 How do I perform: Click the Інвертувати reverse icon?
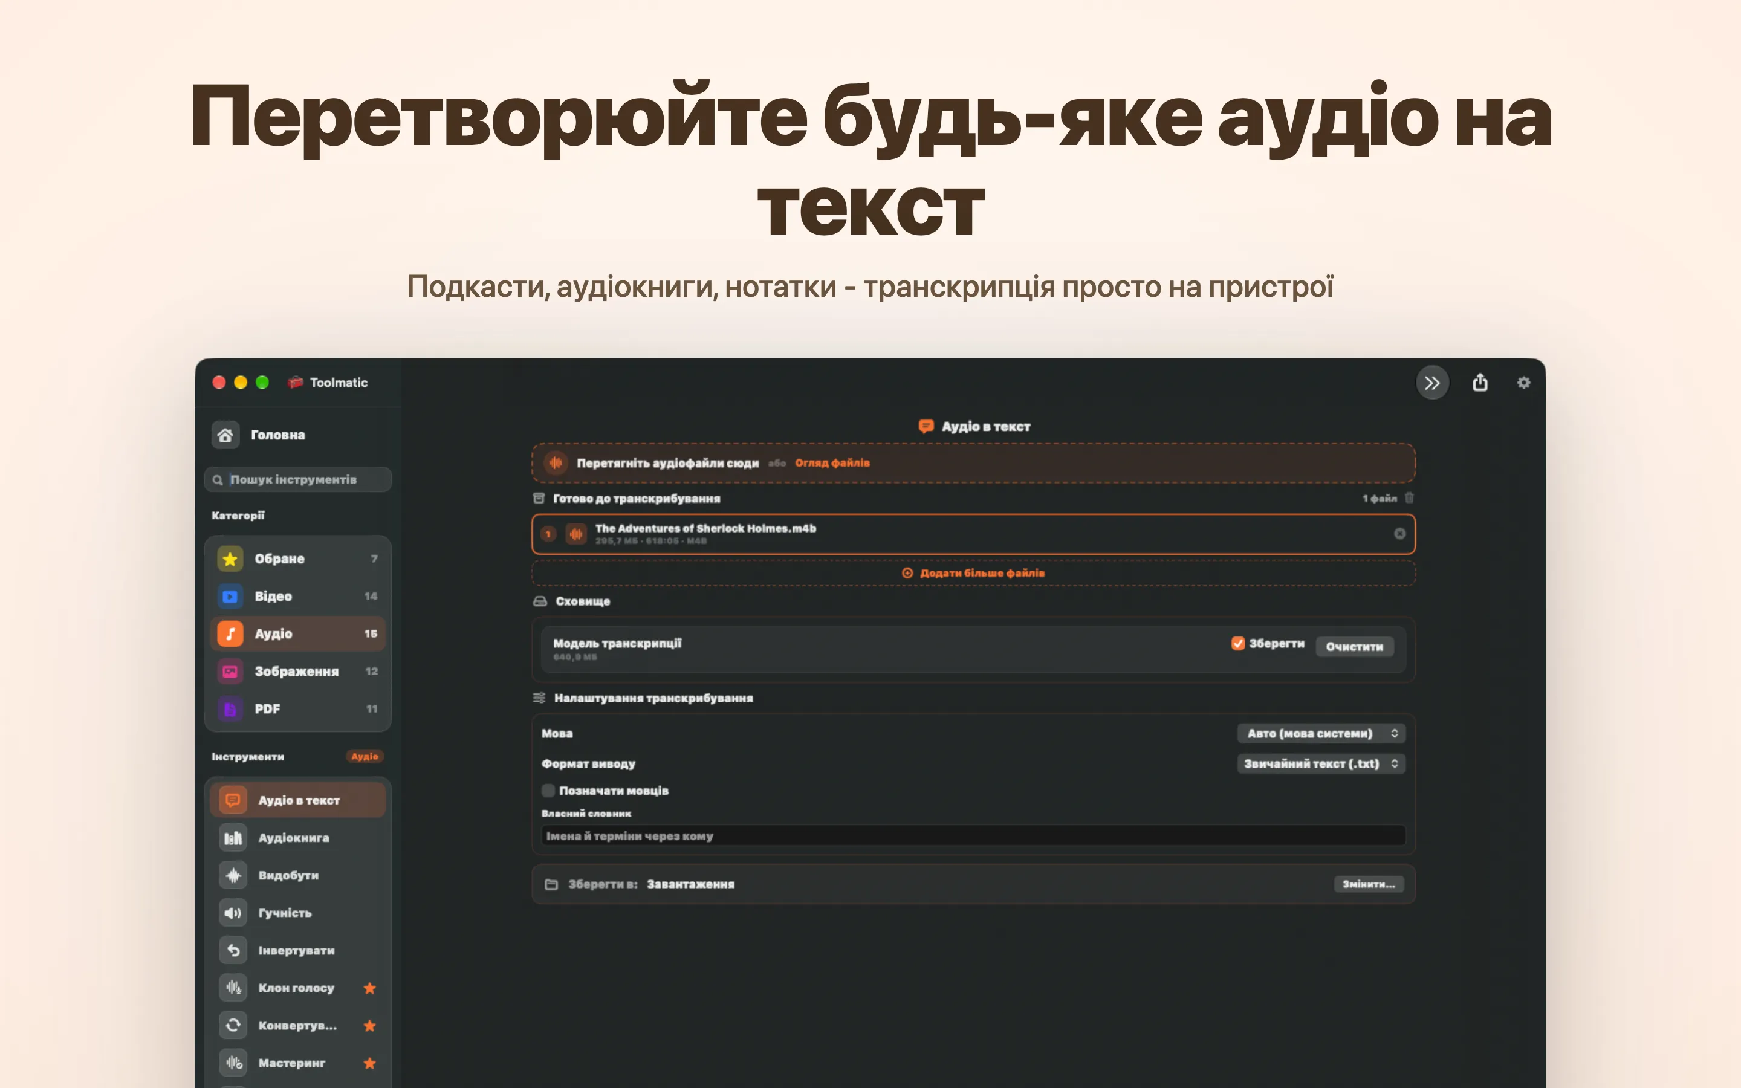pos(233,950)
